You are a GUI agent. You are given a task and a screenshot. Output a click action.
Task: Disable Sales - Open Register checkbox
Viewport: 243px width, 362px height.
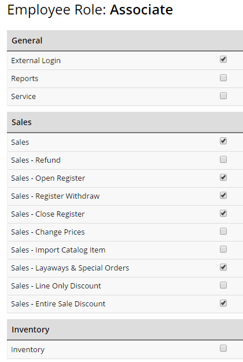pos(223,177)
